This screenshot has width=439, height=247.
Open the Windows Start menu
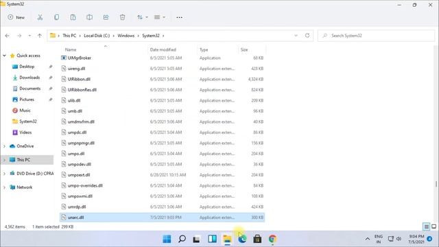point(167,239)
